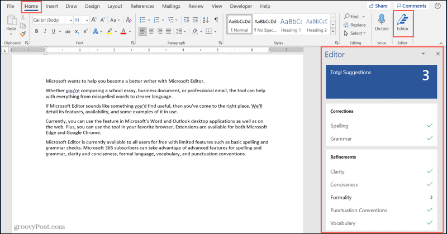
Task: Toggle align left paragraph button
Action: (x=142, y=31)
